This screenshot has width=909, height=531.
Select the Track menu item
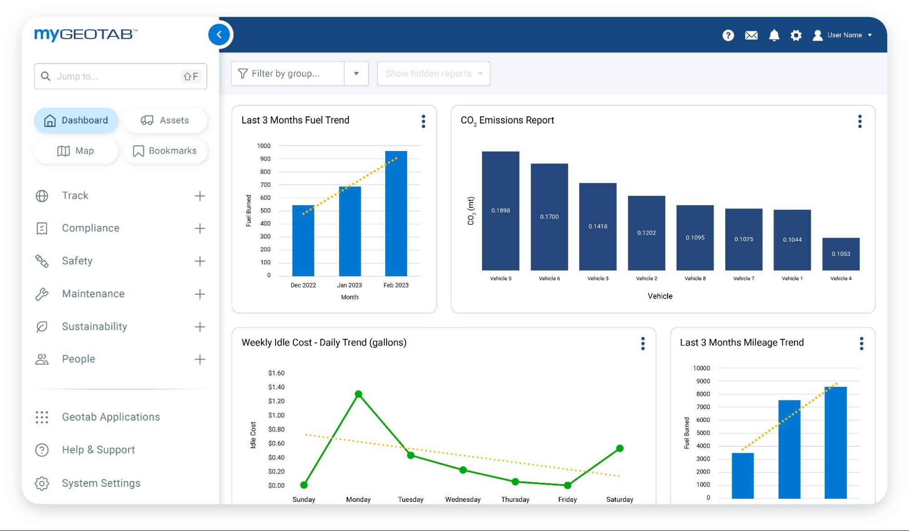(75, 195)
